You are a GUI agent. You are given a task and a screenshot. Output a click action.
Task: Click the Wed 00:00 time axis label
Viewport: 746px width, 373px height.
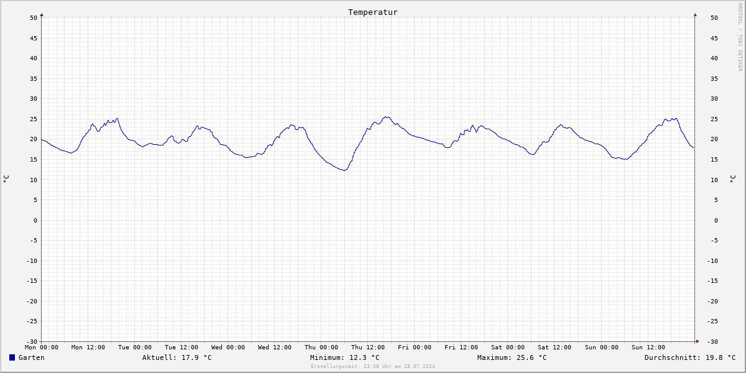[228, 348]
